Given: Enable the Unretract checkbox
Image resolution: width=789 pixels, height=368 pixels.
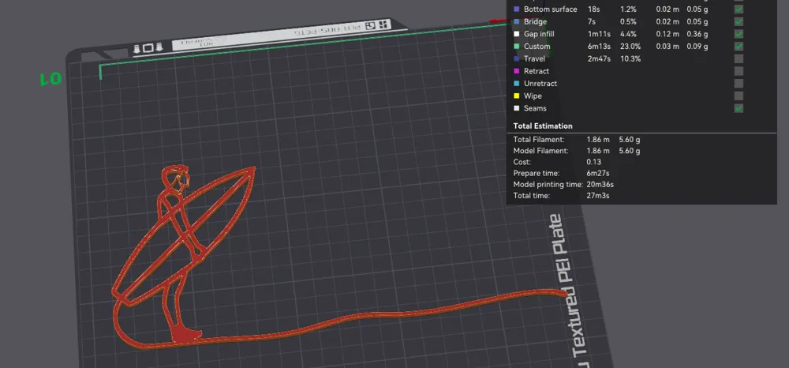Looking at the screenshot, I should pyautogui.click(x=739, y=83).
